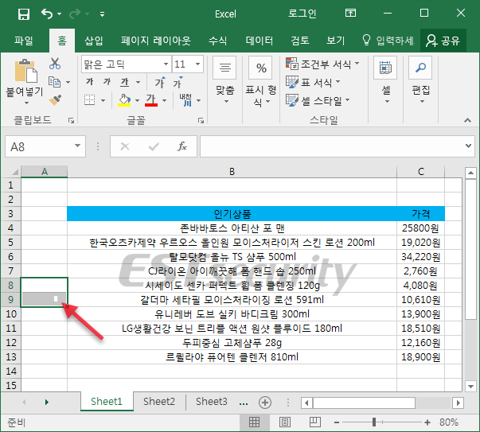Switch to the 페이지 레이아웃 tab
Image resolution: width=480 pixels, height=432 pixels.
point(155,41)
